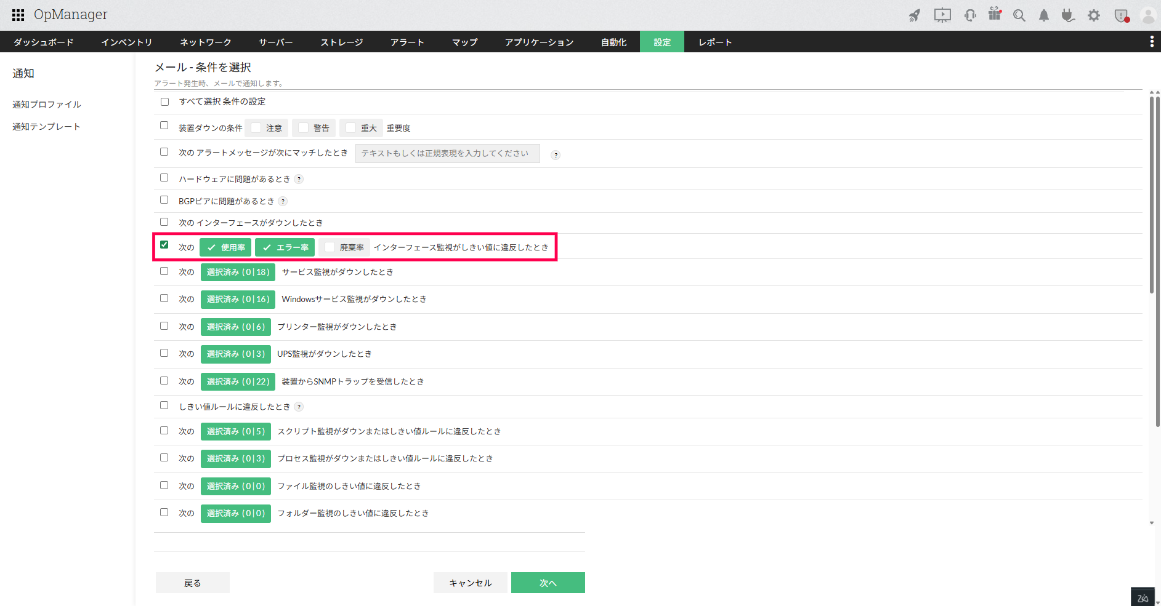
Task: Check the しきい値ルールに違反したとき checkbox
Action: coord(164,405)
